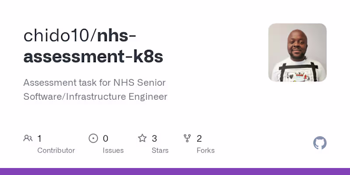This screenshot has width=350, height=175.
Task: Click the 'Software/Infrastructure Engineer' description line
Action: (x=95, y=97)
